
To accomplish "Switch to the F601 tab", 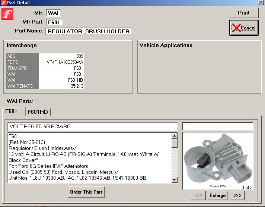I will 14,112.
